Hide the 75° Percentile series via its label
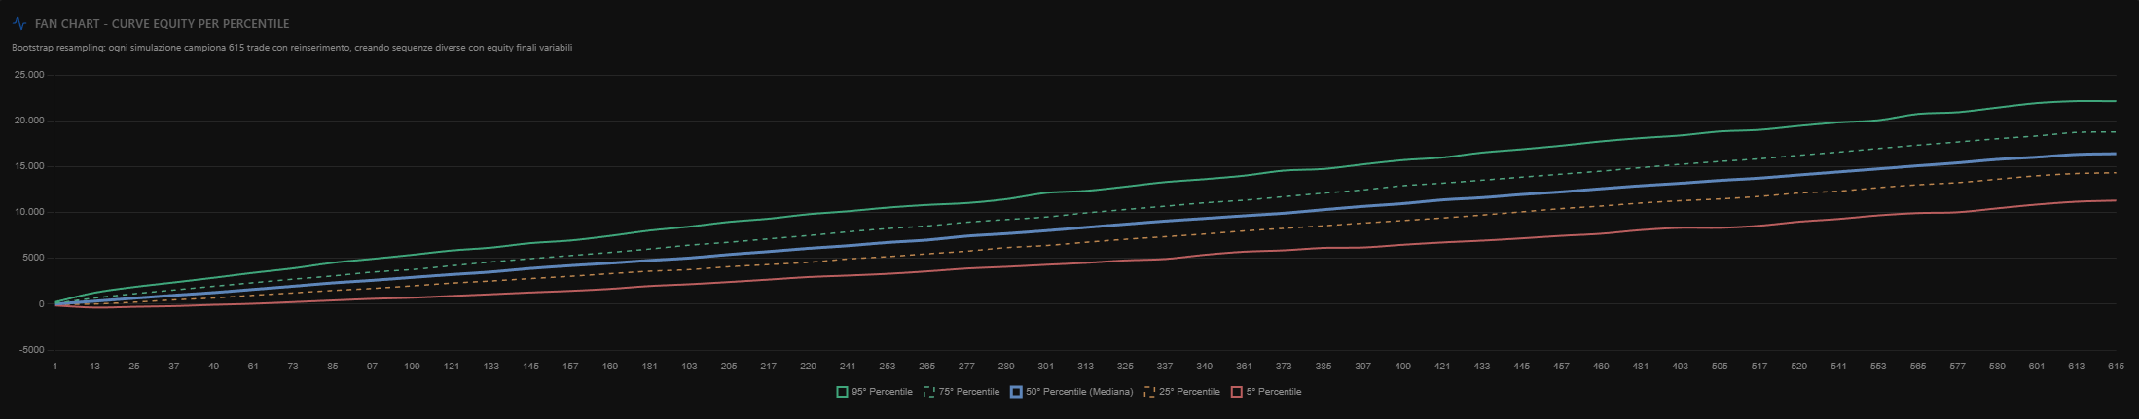This screenshot has height=419, width=2139. click(x=968, y=392)
